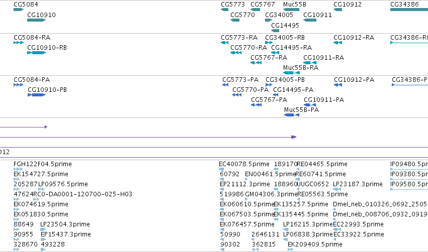Select the CG10911-PA protein glyph
This screenshot has height=252, width=428.
tap(310, 105)
